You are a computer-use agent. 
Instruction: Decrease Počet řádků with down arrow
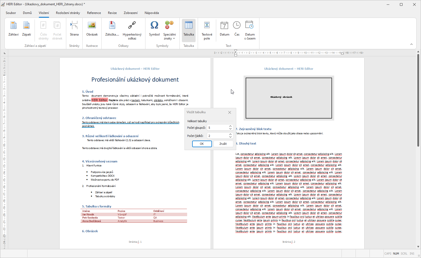pyautogui.click(x=230, y=137)
